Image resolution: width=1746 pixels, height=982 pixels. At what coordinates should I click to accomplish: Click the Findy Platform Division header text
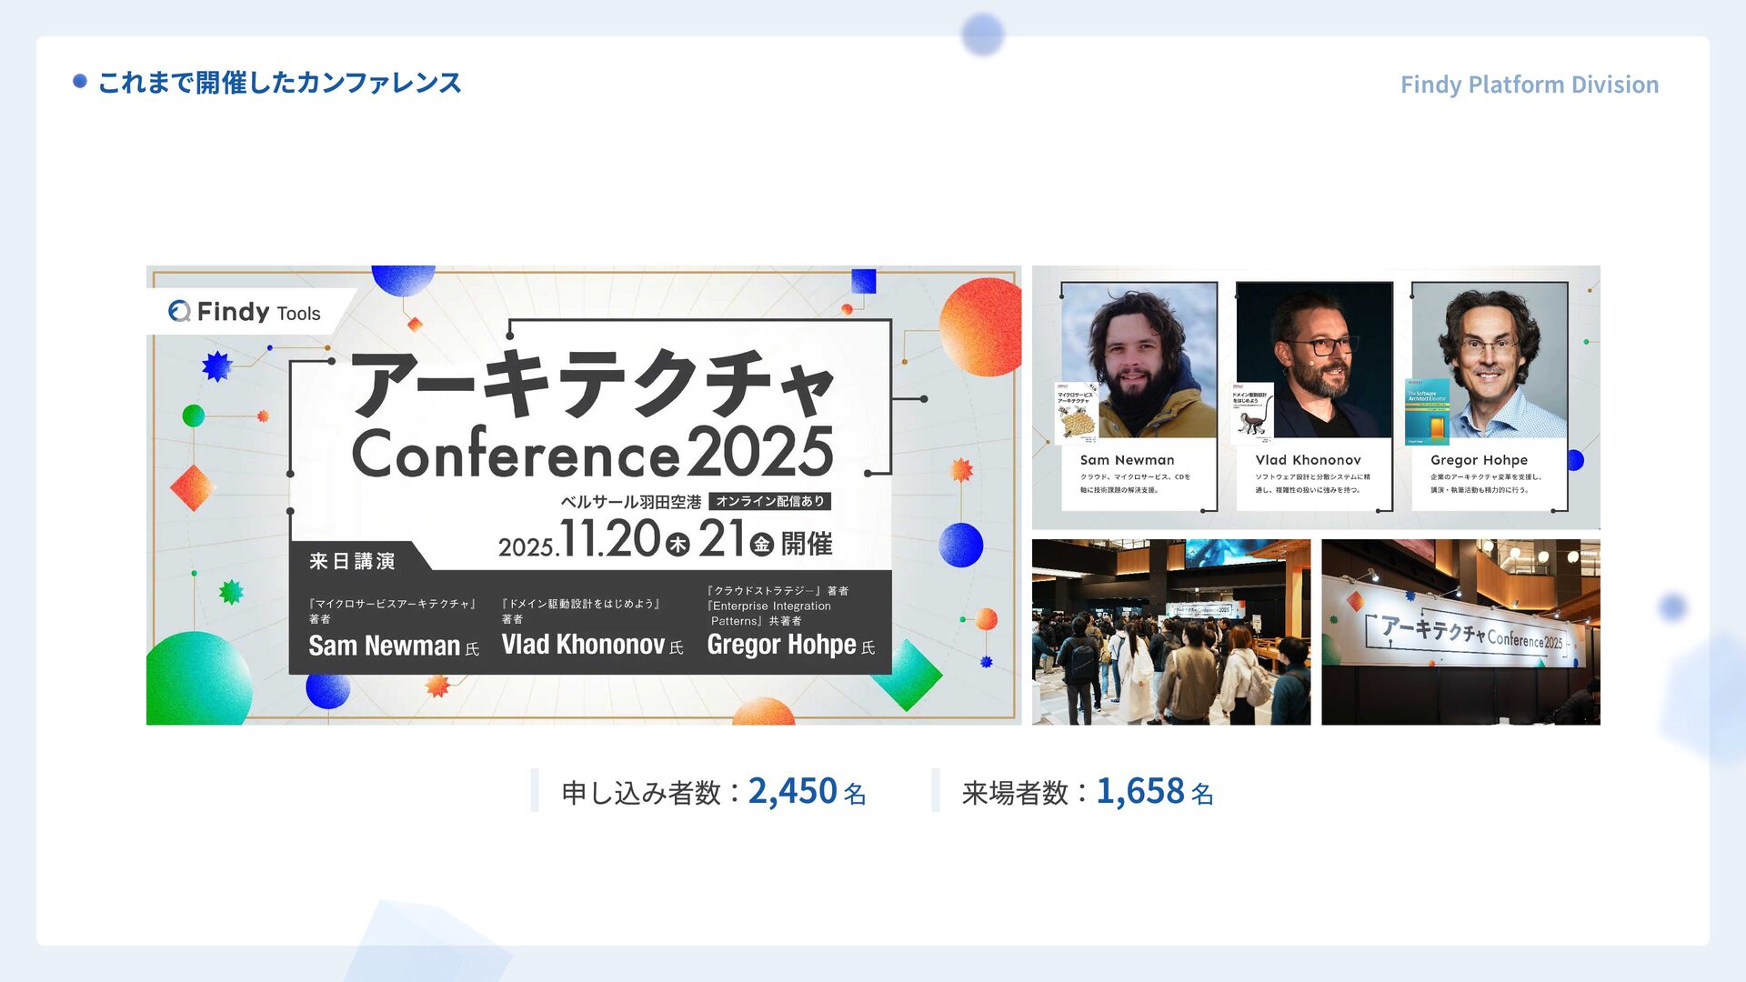click(x=1530, y=85)
